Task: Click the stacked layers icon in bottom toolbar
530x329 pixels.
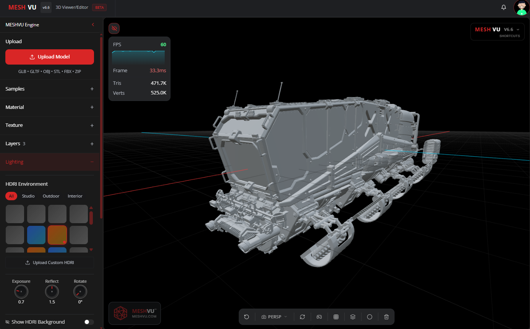Action: click(x=353, y=317)
